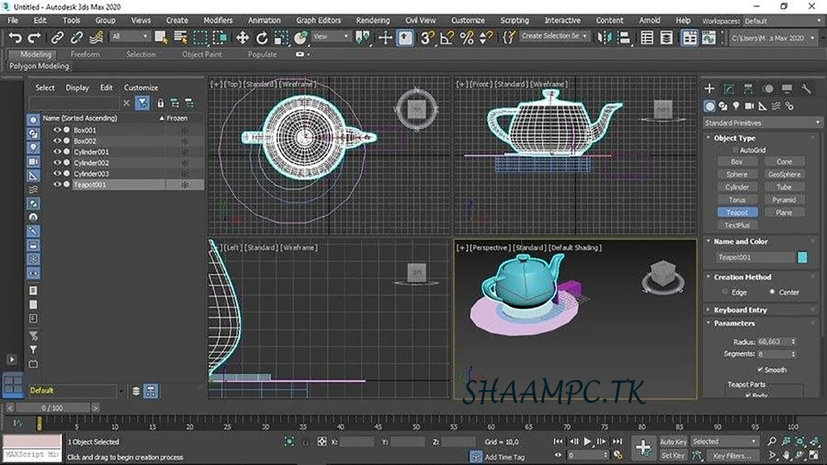Select the Center creation method
This screenshot has height=465, width=827.
(x=772, y=292)
